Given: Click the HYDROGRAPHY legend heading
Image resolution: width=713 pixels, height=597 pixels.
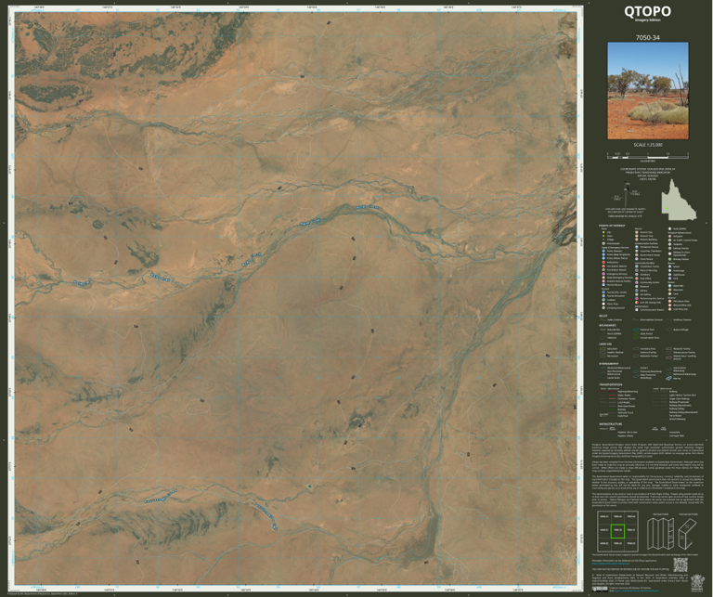Looking at the screenshot, I should click(x=609, y=364).
